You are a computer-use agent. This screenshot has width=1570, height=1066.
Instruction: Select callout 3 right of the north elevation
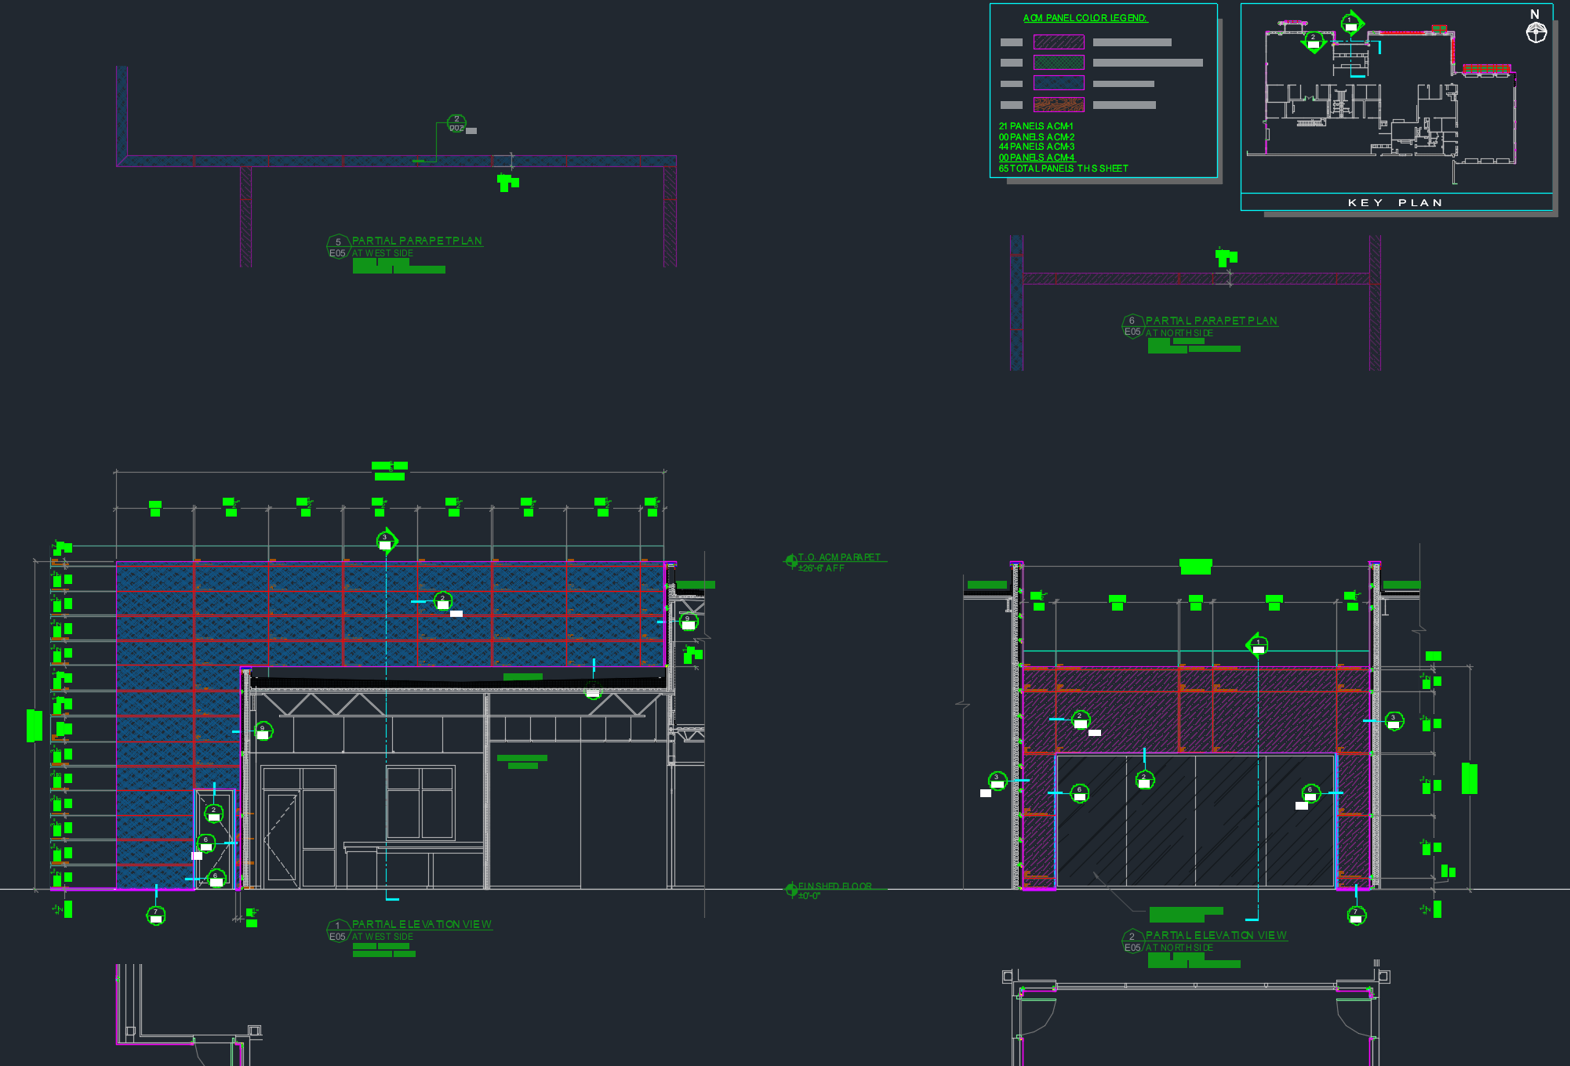coord(1394,720)
